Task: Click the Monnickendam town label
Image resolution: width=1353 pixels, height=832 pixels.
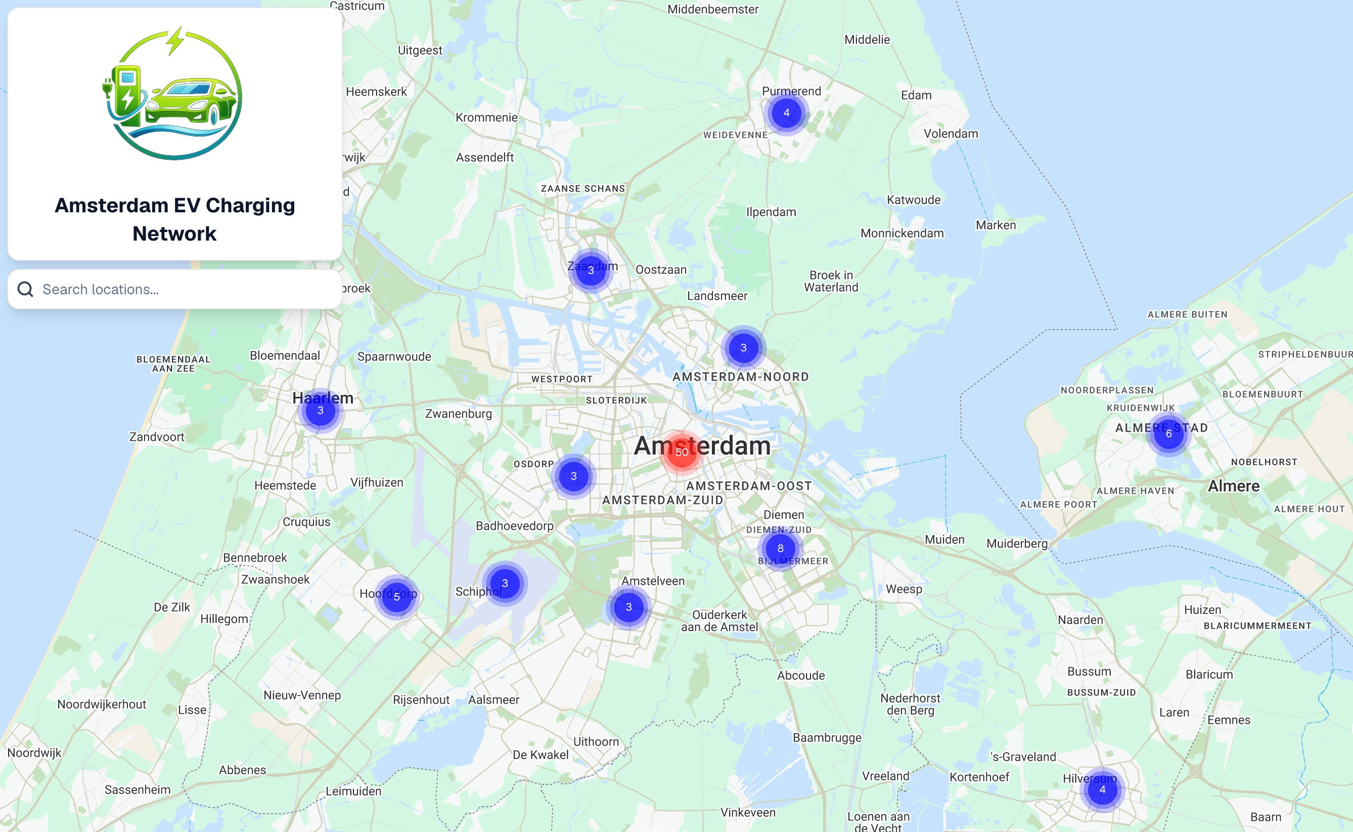Action: tap(901, 234)
